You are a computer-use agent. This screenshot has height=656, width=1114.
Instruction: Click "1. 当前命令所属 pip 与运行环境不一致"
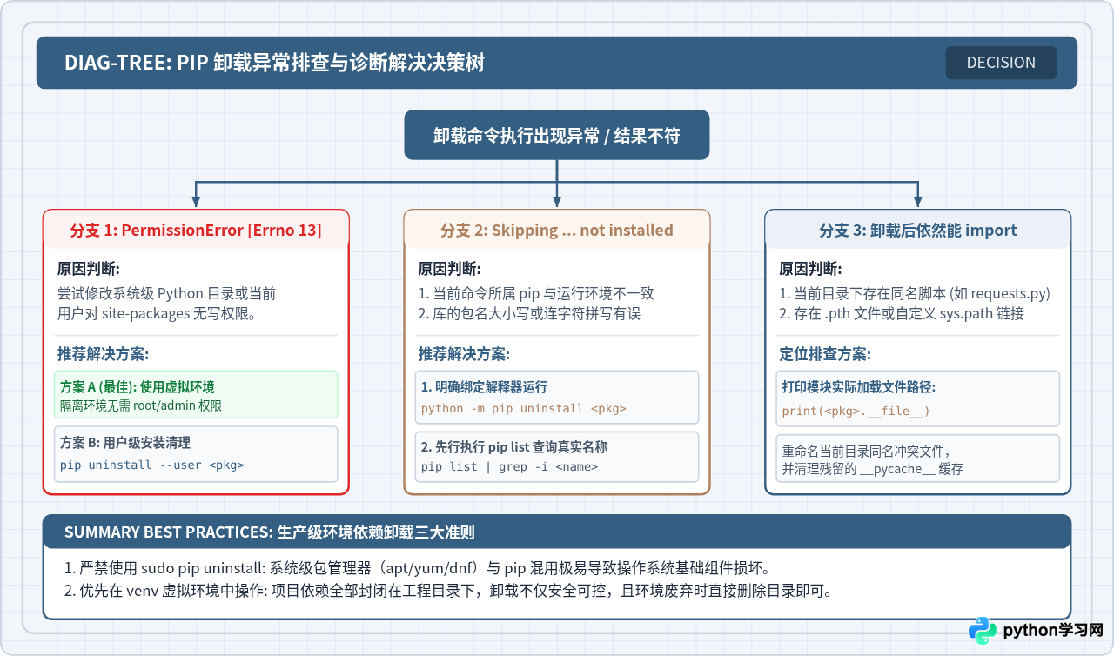536,293
